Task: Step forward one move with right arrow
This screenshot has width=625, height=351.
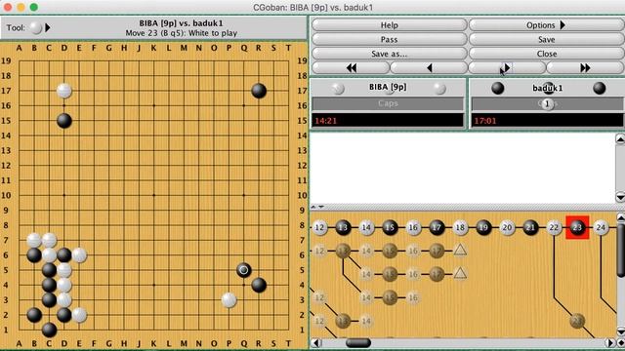Action: [507, 68]
